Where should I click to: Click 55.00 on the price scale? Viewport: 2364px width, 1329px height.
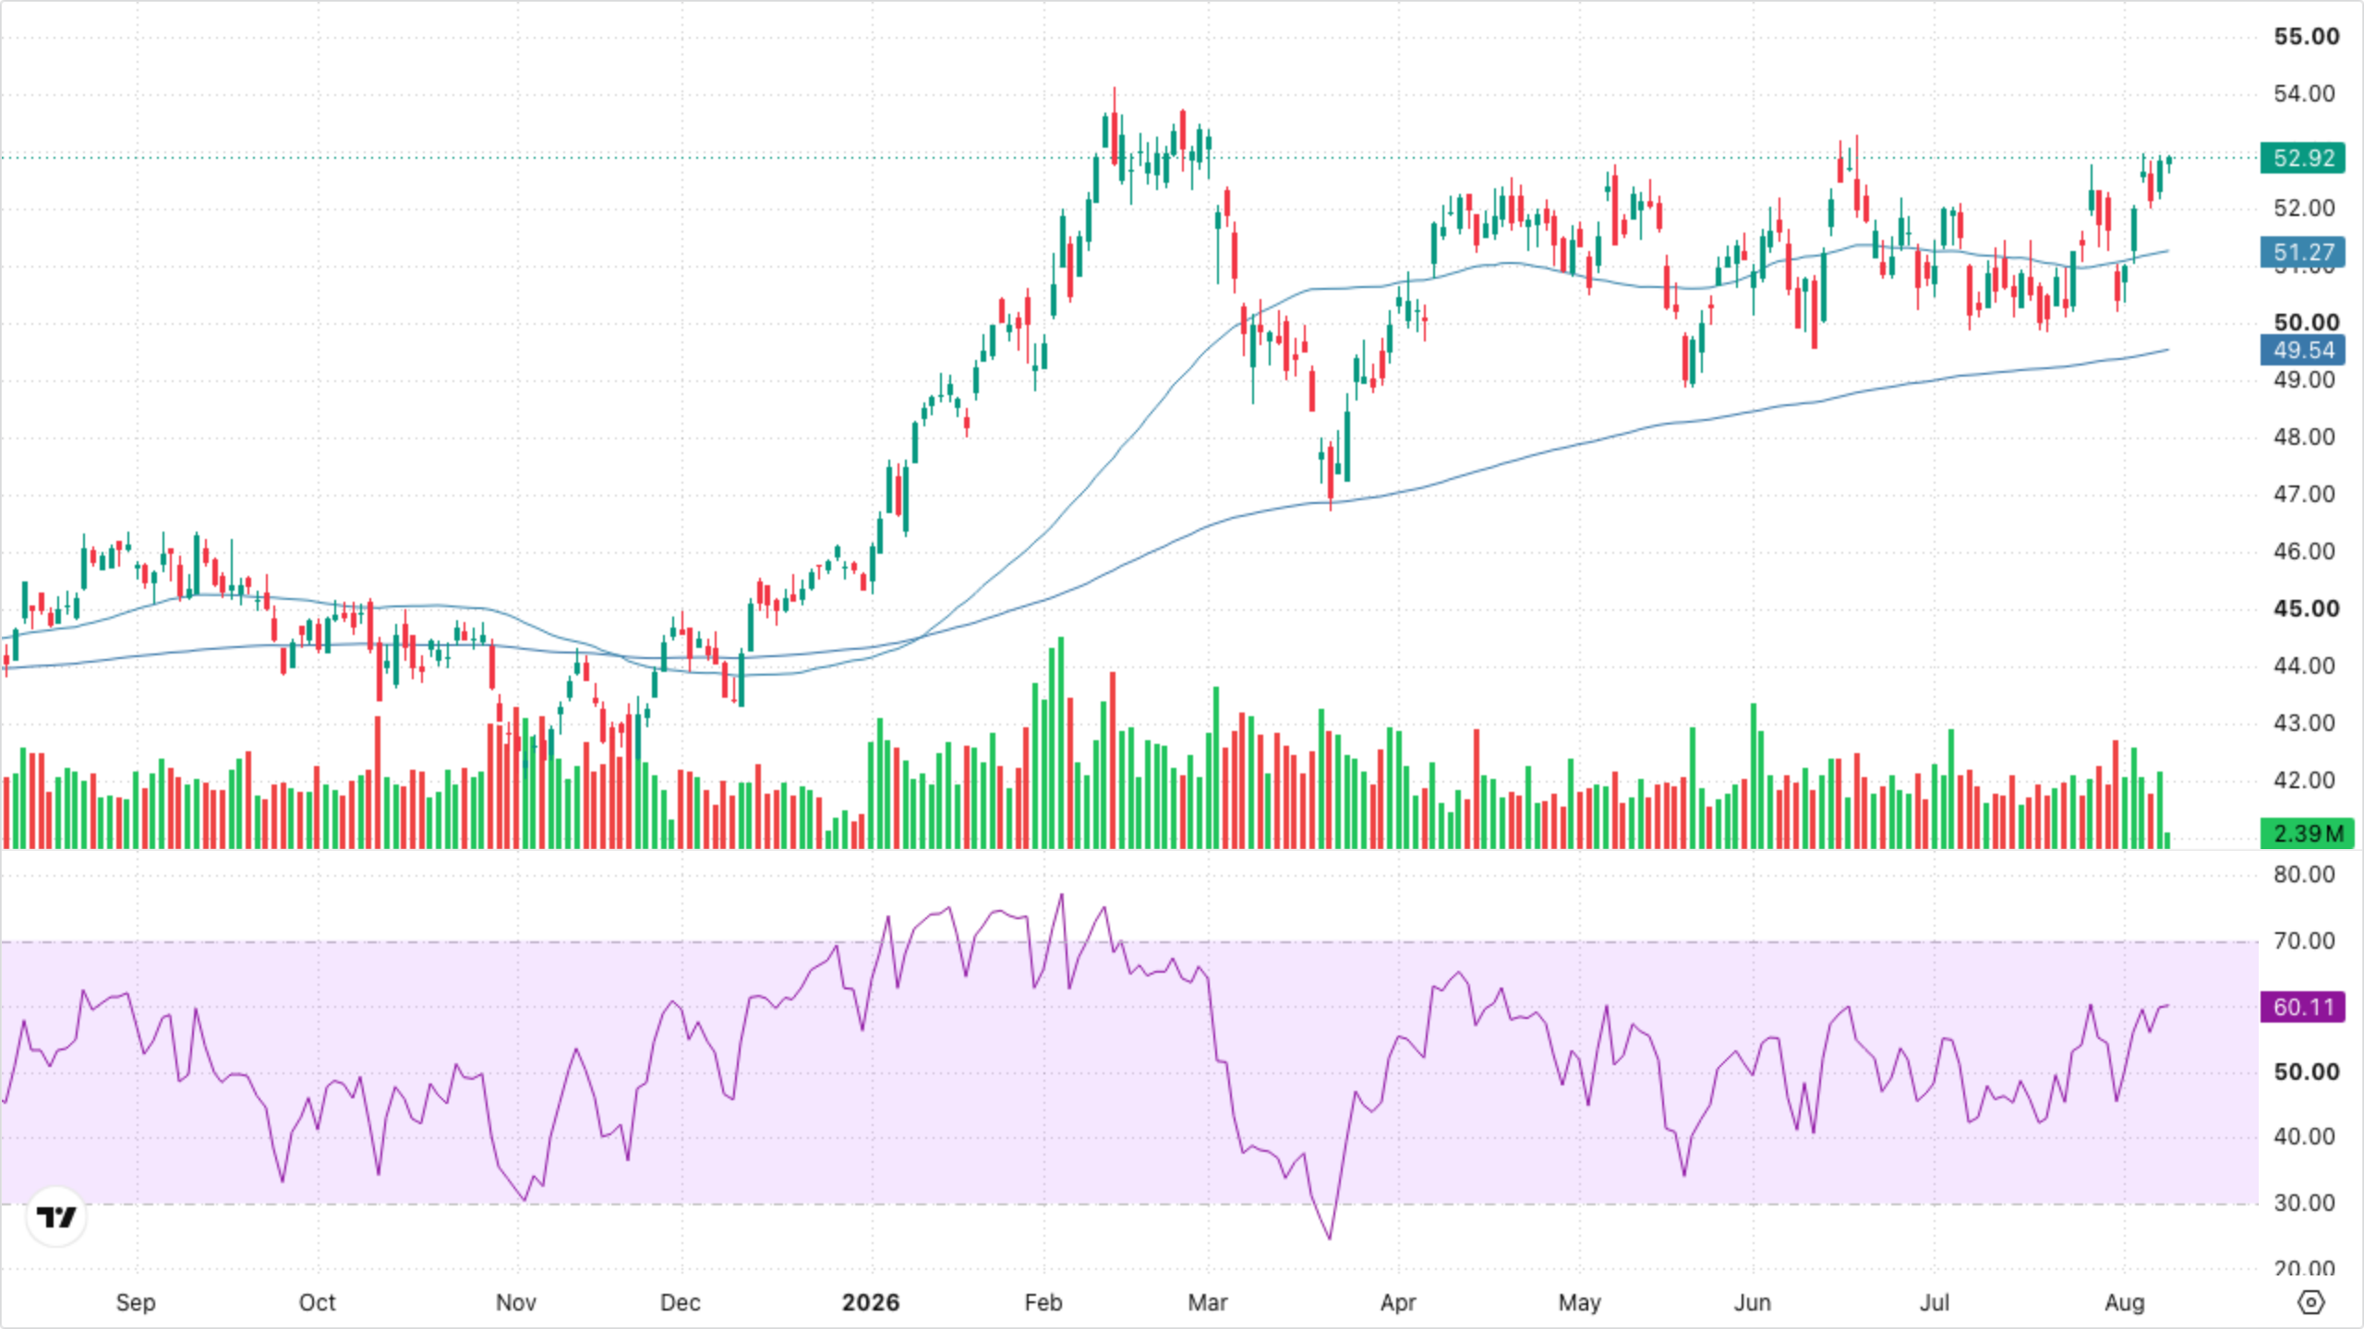(x=2306, y=37)
